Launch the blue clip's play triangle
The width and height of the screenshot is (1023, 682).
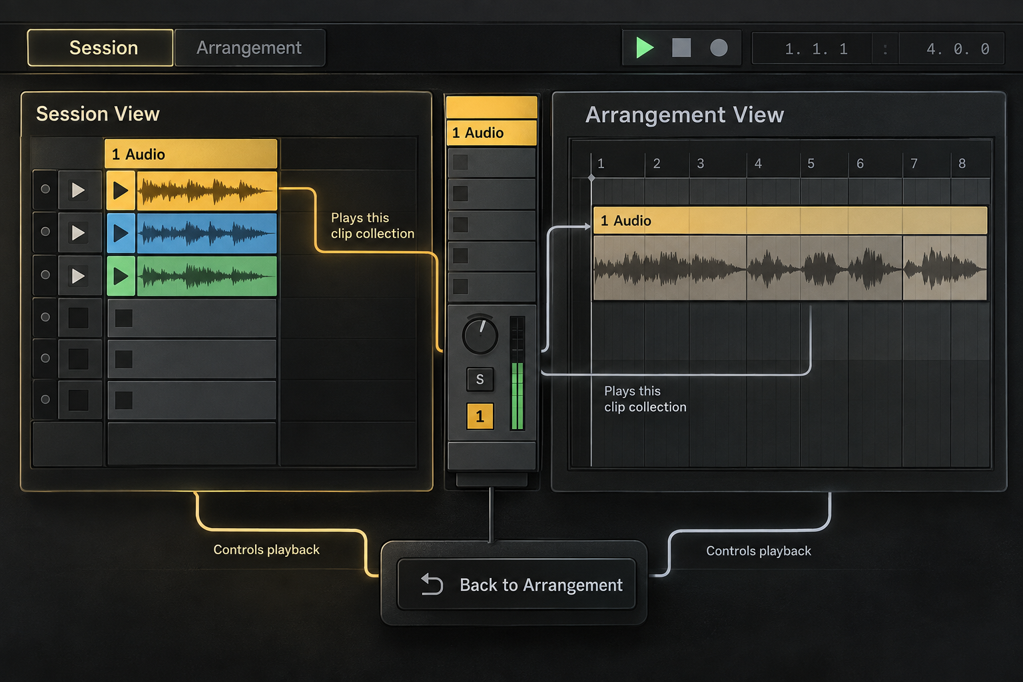(121, 233)
